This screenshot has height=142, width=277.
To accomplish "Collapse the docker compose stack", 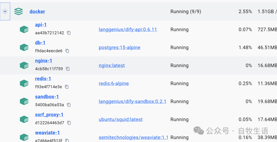I will point(5,12).
